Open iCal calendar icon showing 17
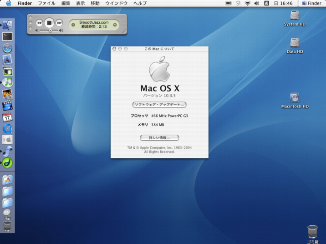 [x=7, y=117]
